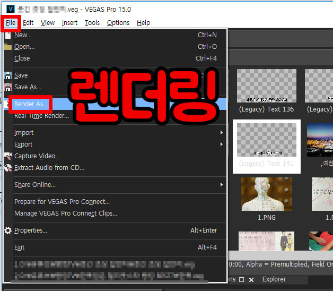Select Render As... in the File menu
Image resolution: width=333 pixels, height=291 pixels.
pos(115,104)
